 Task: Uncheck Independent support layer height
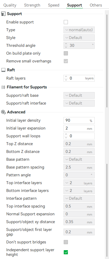coord(66,252)
